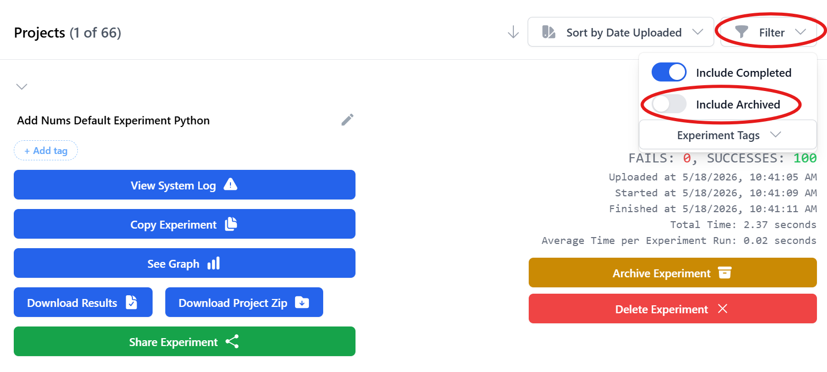Click the folder download icon on Download Project Zip
Viewport: 827px width, 372px height.
click(x=302, y=302)
